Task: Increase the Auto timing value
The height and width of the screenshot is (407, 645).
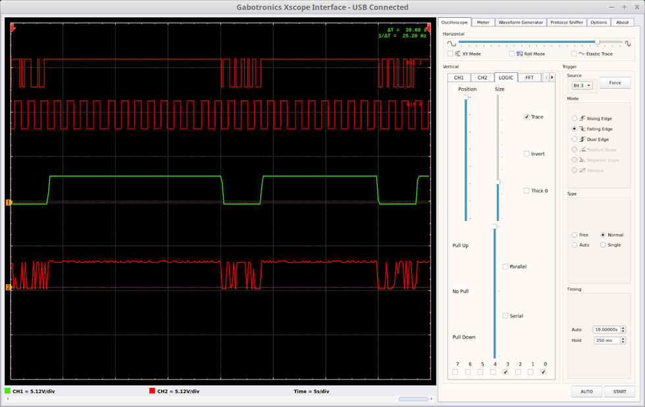Action: pos(623,327)
